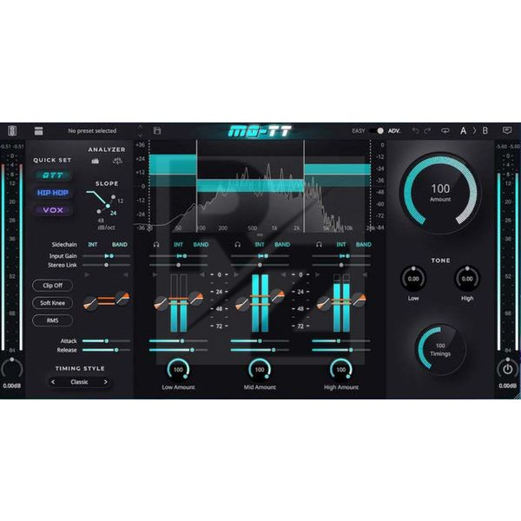Redo the last undone change
The height and width of the screenshot is (521, 521).
click(427, 130)
